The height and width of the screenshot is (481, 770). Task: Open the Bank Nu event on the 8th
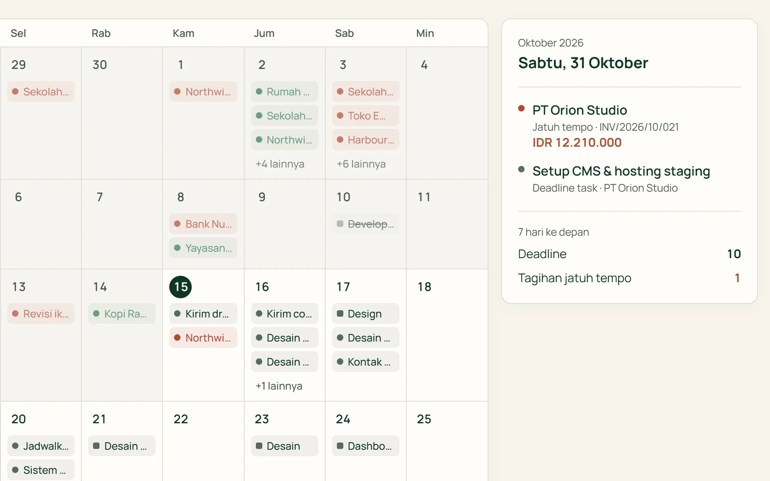coord(203,224)
